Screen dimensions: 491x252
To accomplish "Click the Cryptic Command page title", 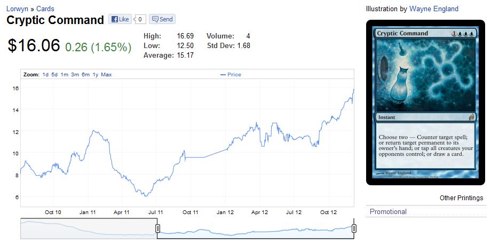I will pyautogui.click(x=55, y=20).
